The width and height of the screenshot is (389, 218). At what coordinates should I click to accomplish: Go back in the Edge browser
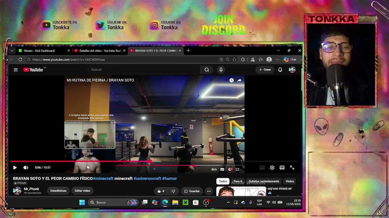12,60
